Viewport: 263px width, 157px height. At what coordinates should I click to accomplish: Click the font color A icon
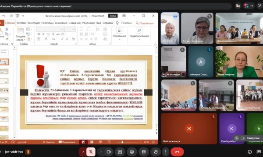point(46,39)
